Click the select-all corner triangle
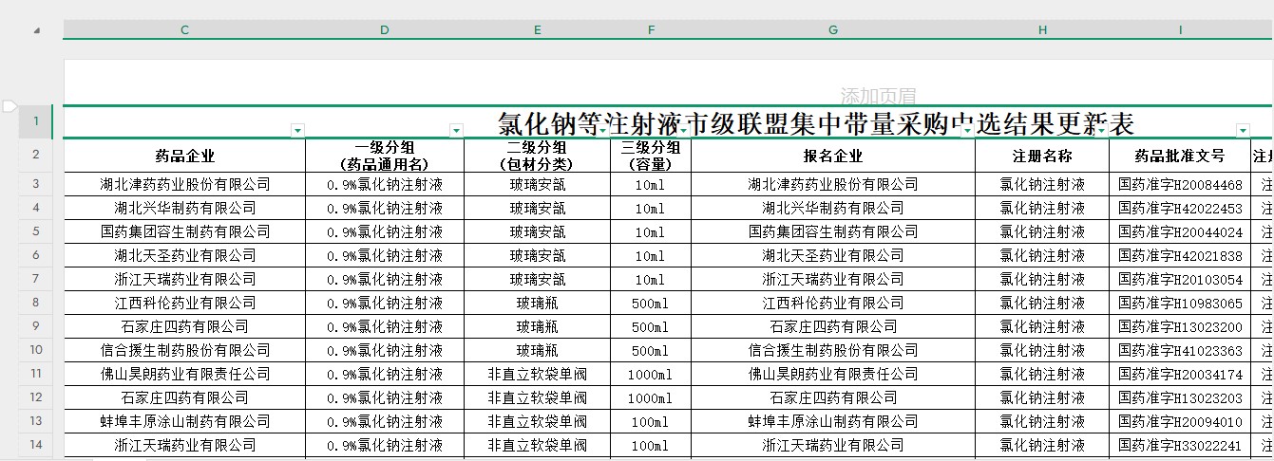1274x461 pixels. click(x=37, y=30)
